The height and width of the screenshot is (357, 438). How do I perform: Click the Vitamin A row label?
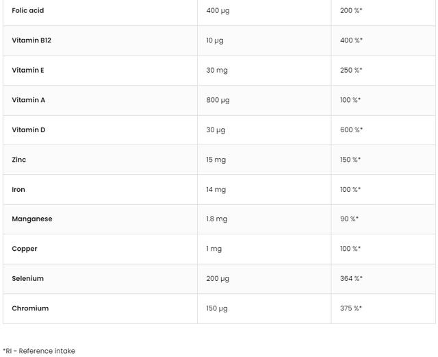coord(29,100)
